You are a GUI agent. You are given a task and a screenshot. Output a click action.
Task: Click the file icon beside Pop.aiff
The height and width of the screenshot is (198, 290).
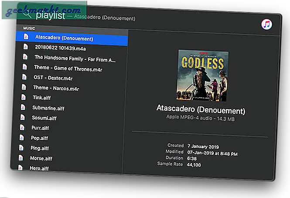20,138
